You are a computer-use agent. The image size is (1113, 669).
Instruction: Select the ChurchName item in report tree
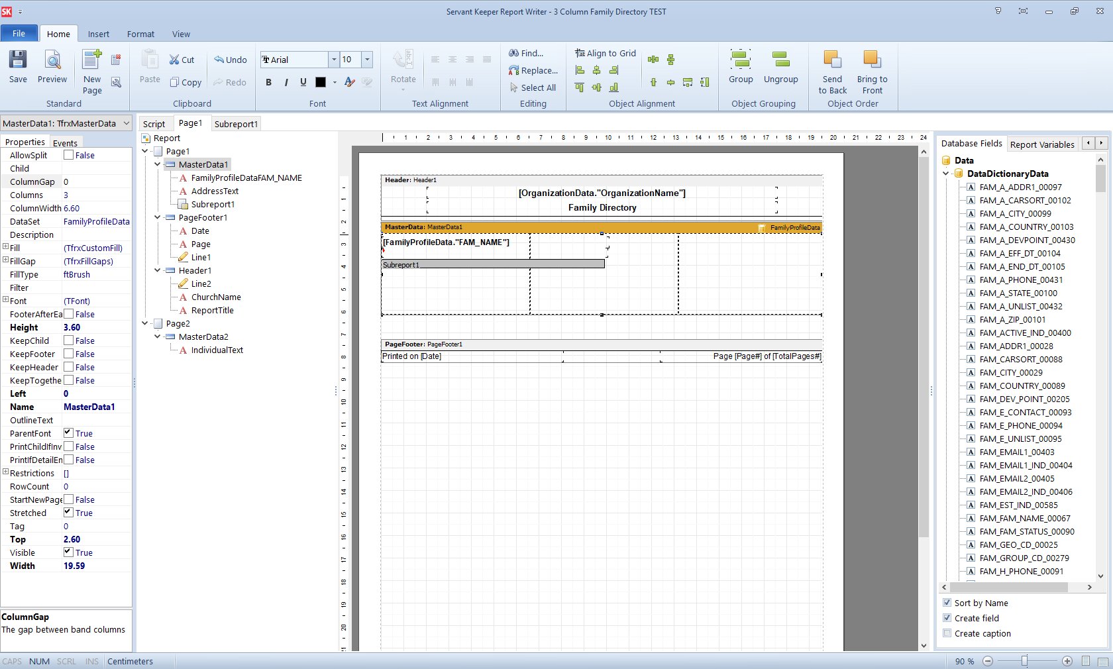(x=216, y=297)
